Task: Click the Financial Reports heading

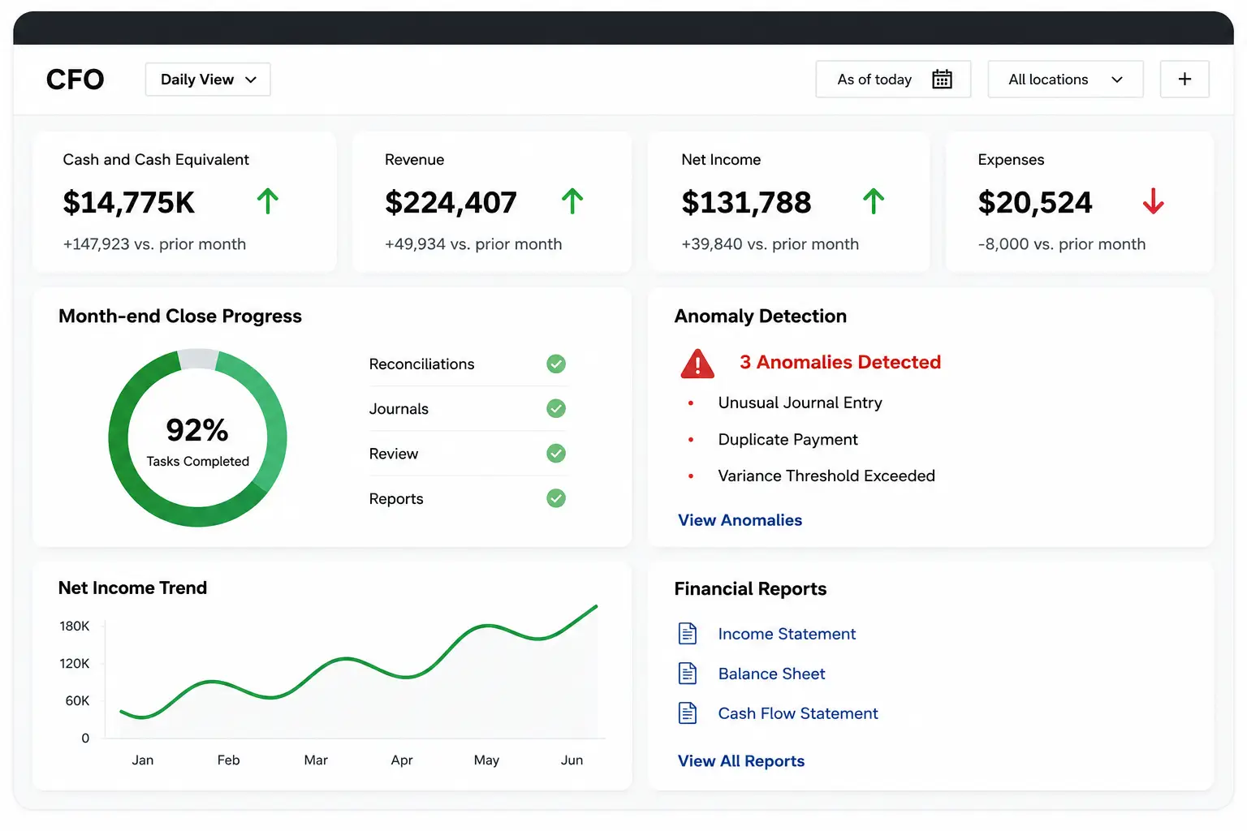Action: [750, 588]
